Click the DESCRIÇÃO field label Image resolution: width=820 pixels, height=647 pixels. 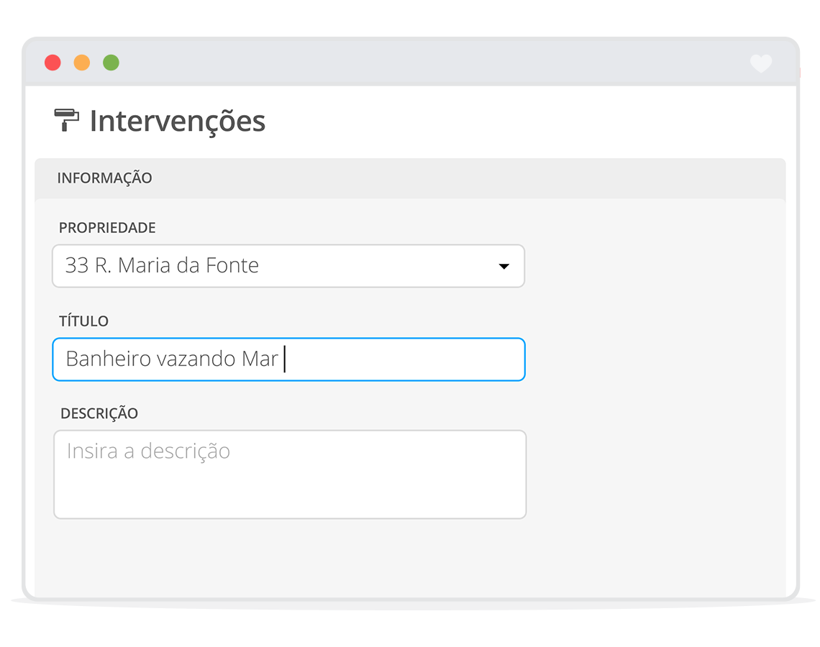[x=99, y=414]
